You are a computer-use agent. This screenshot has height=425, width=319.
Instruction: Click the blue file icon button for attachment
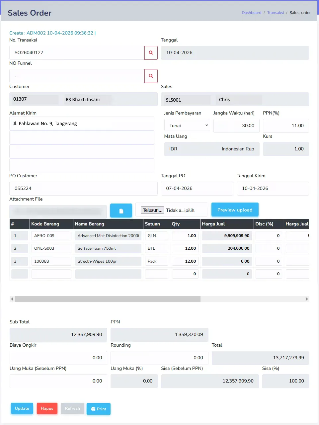121,211
